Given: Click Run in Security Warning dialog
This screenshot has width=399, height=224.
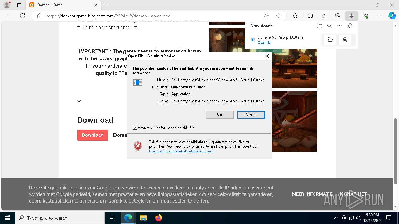Looking at the screenshot, I should [x=220, y=115].
